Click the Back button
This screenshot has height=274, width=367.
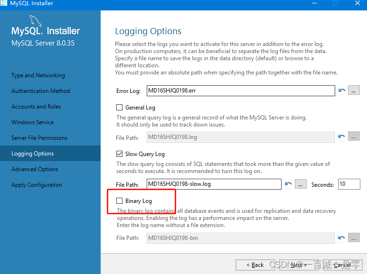pyautogui.click(x=255, y=265)
